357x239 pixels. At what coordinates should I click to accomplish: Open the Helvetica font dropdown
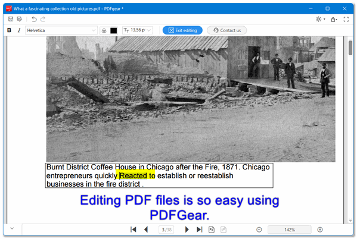(61, 30)
